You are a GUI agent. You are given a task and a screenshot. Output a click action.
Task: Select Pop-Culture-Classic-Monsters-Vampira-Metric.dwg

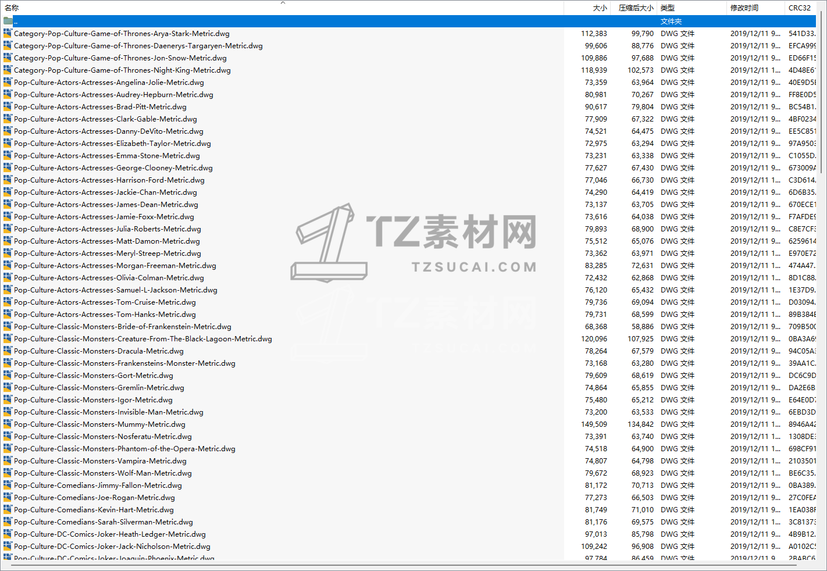(x=100, y=461)
